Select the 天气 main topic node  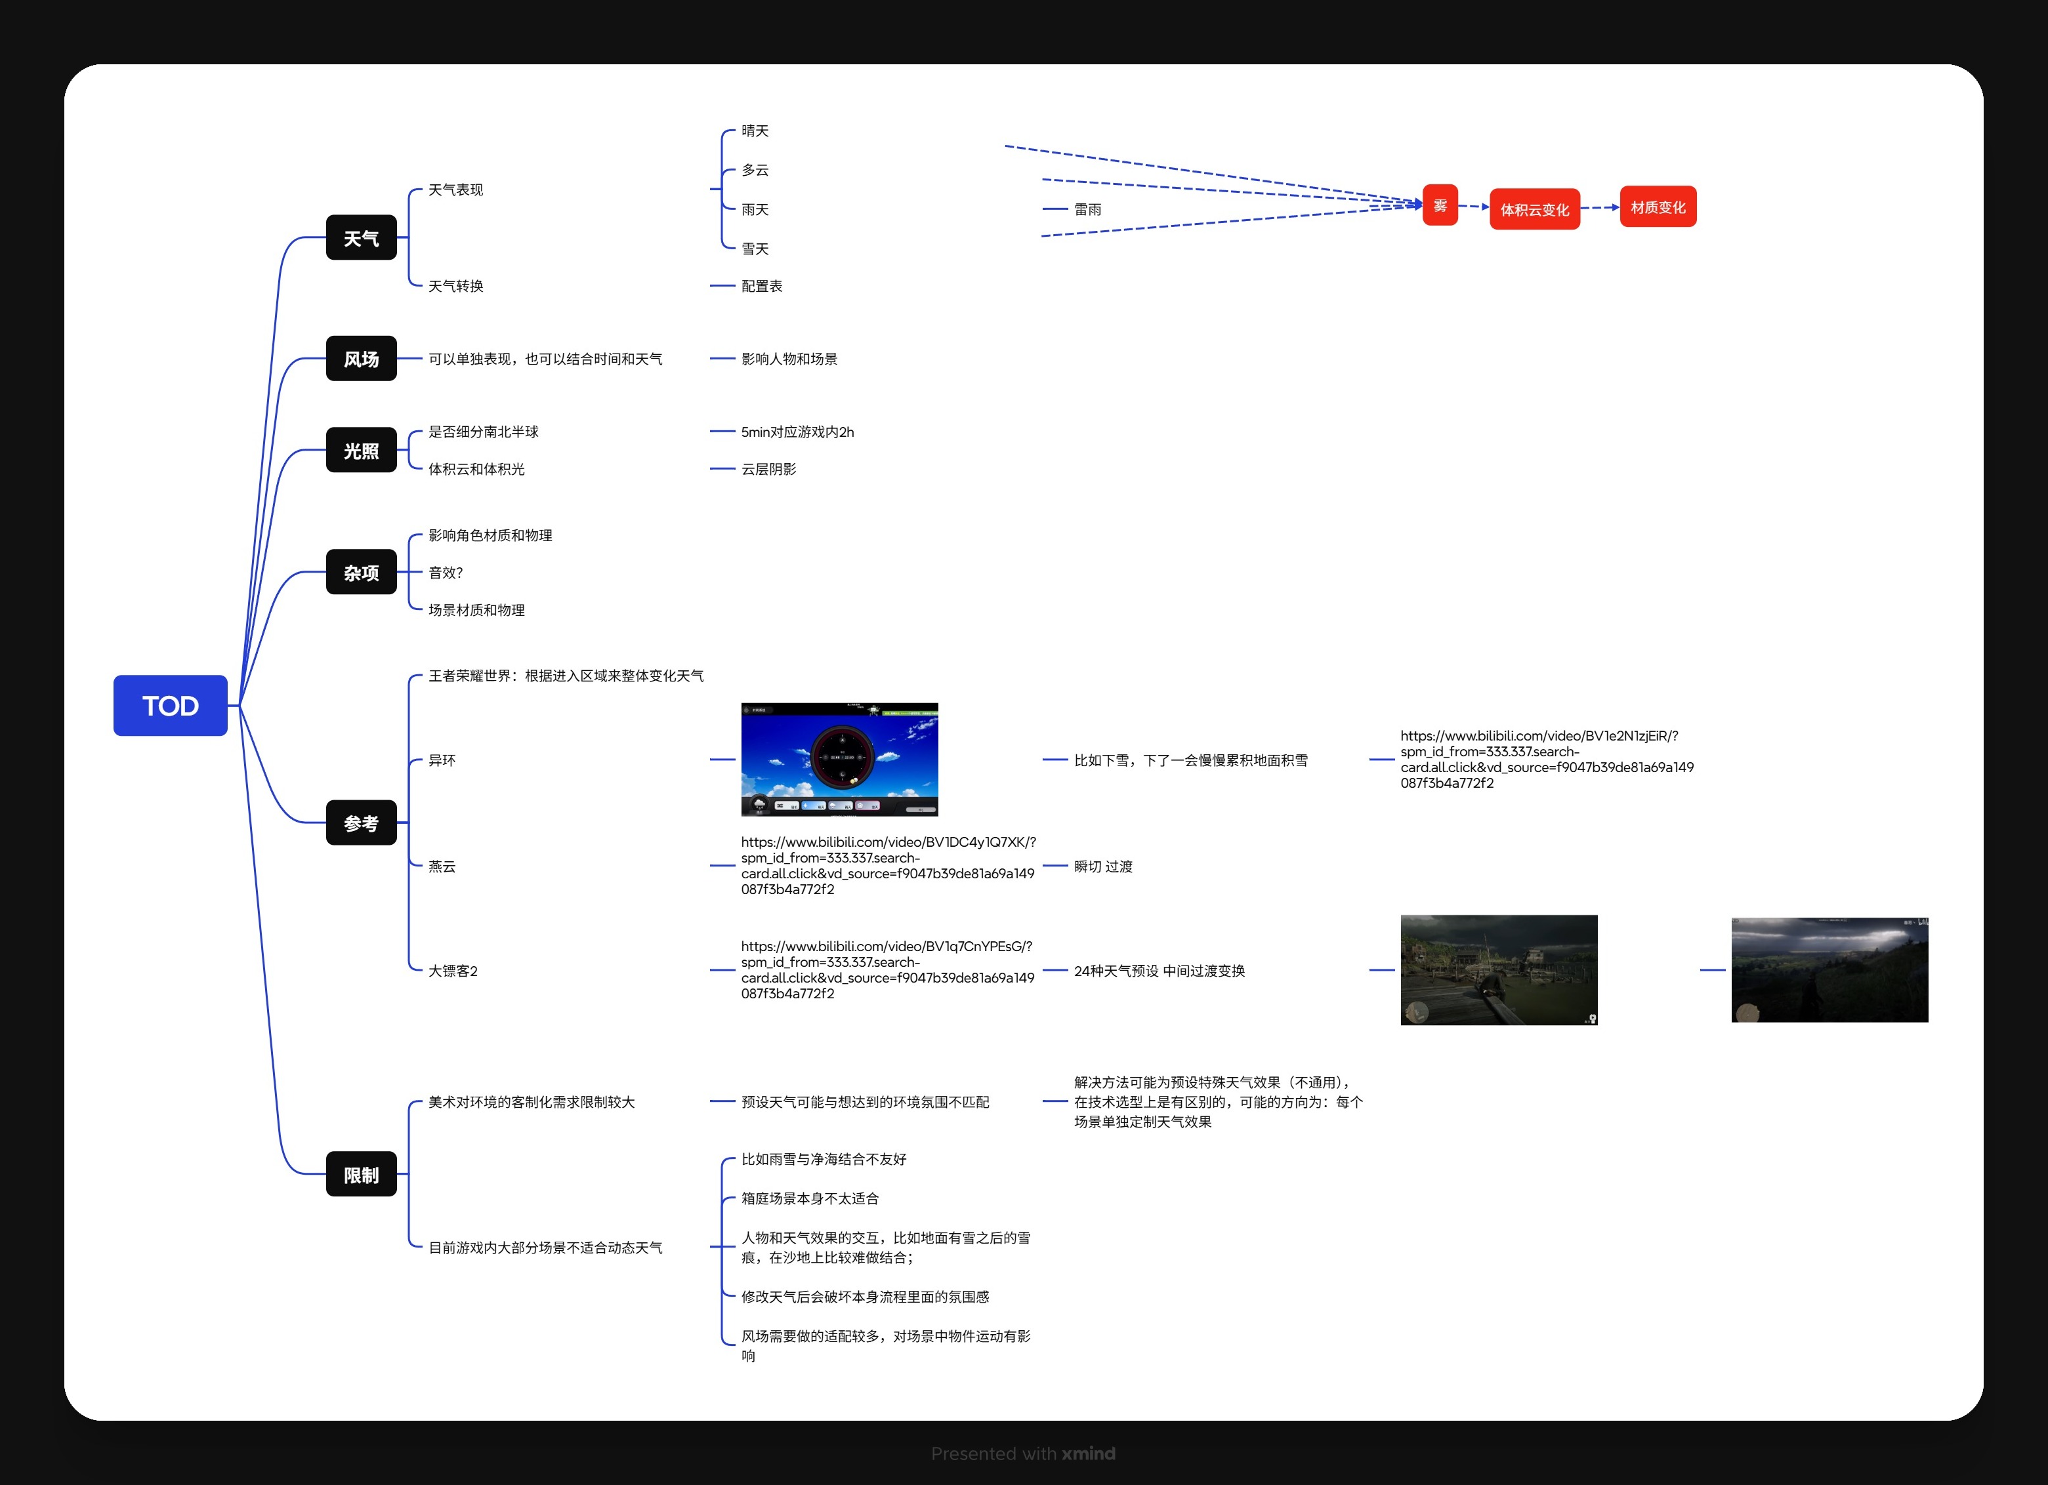361,237
